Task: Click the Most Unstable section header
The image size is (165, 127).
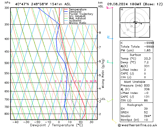Action: 135,82
